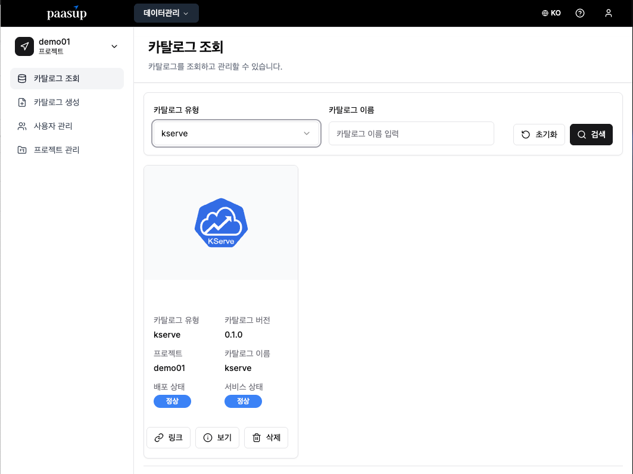Expand the demo01 project switcher chevron
Viewport: 633px width, 474px height.
point(114,46)
